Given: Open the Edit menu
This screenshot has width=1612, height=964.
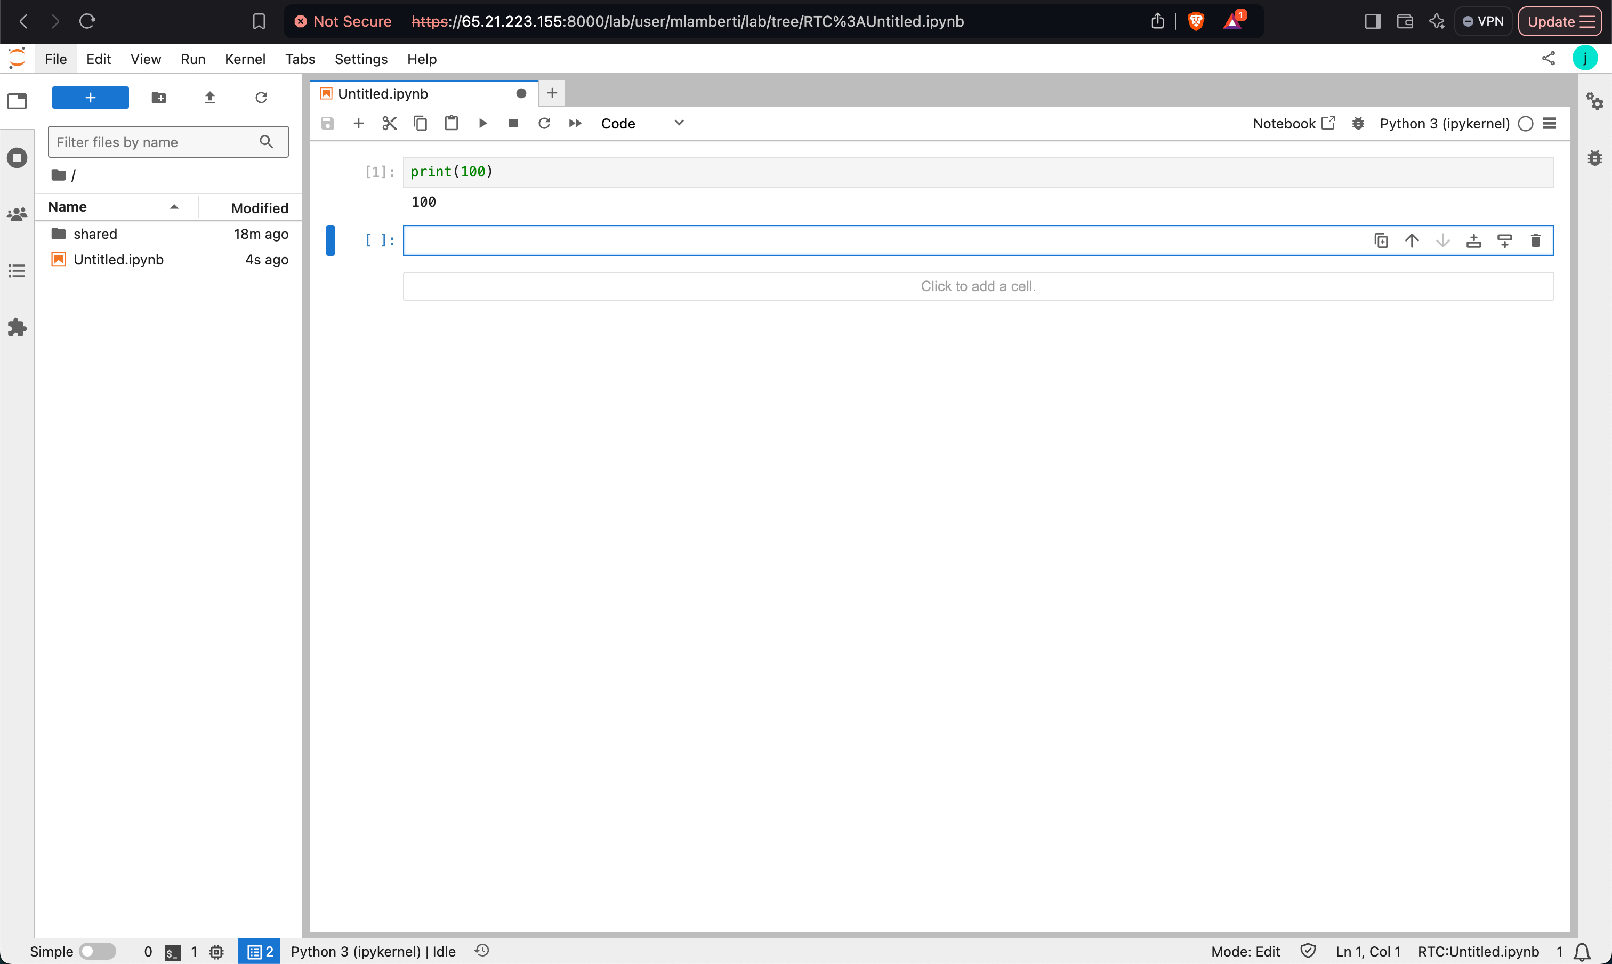Looking at the screenshot, I should (x=99, y=59).
